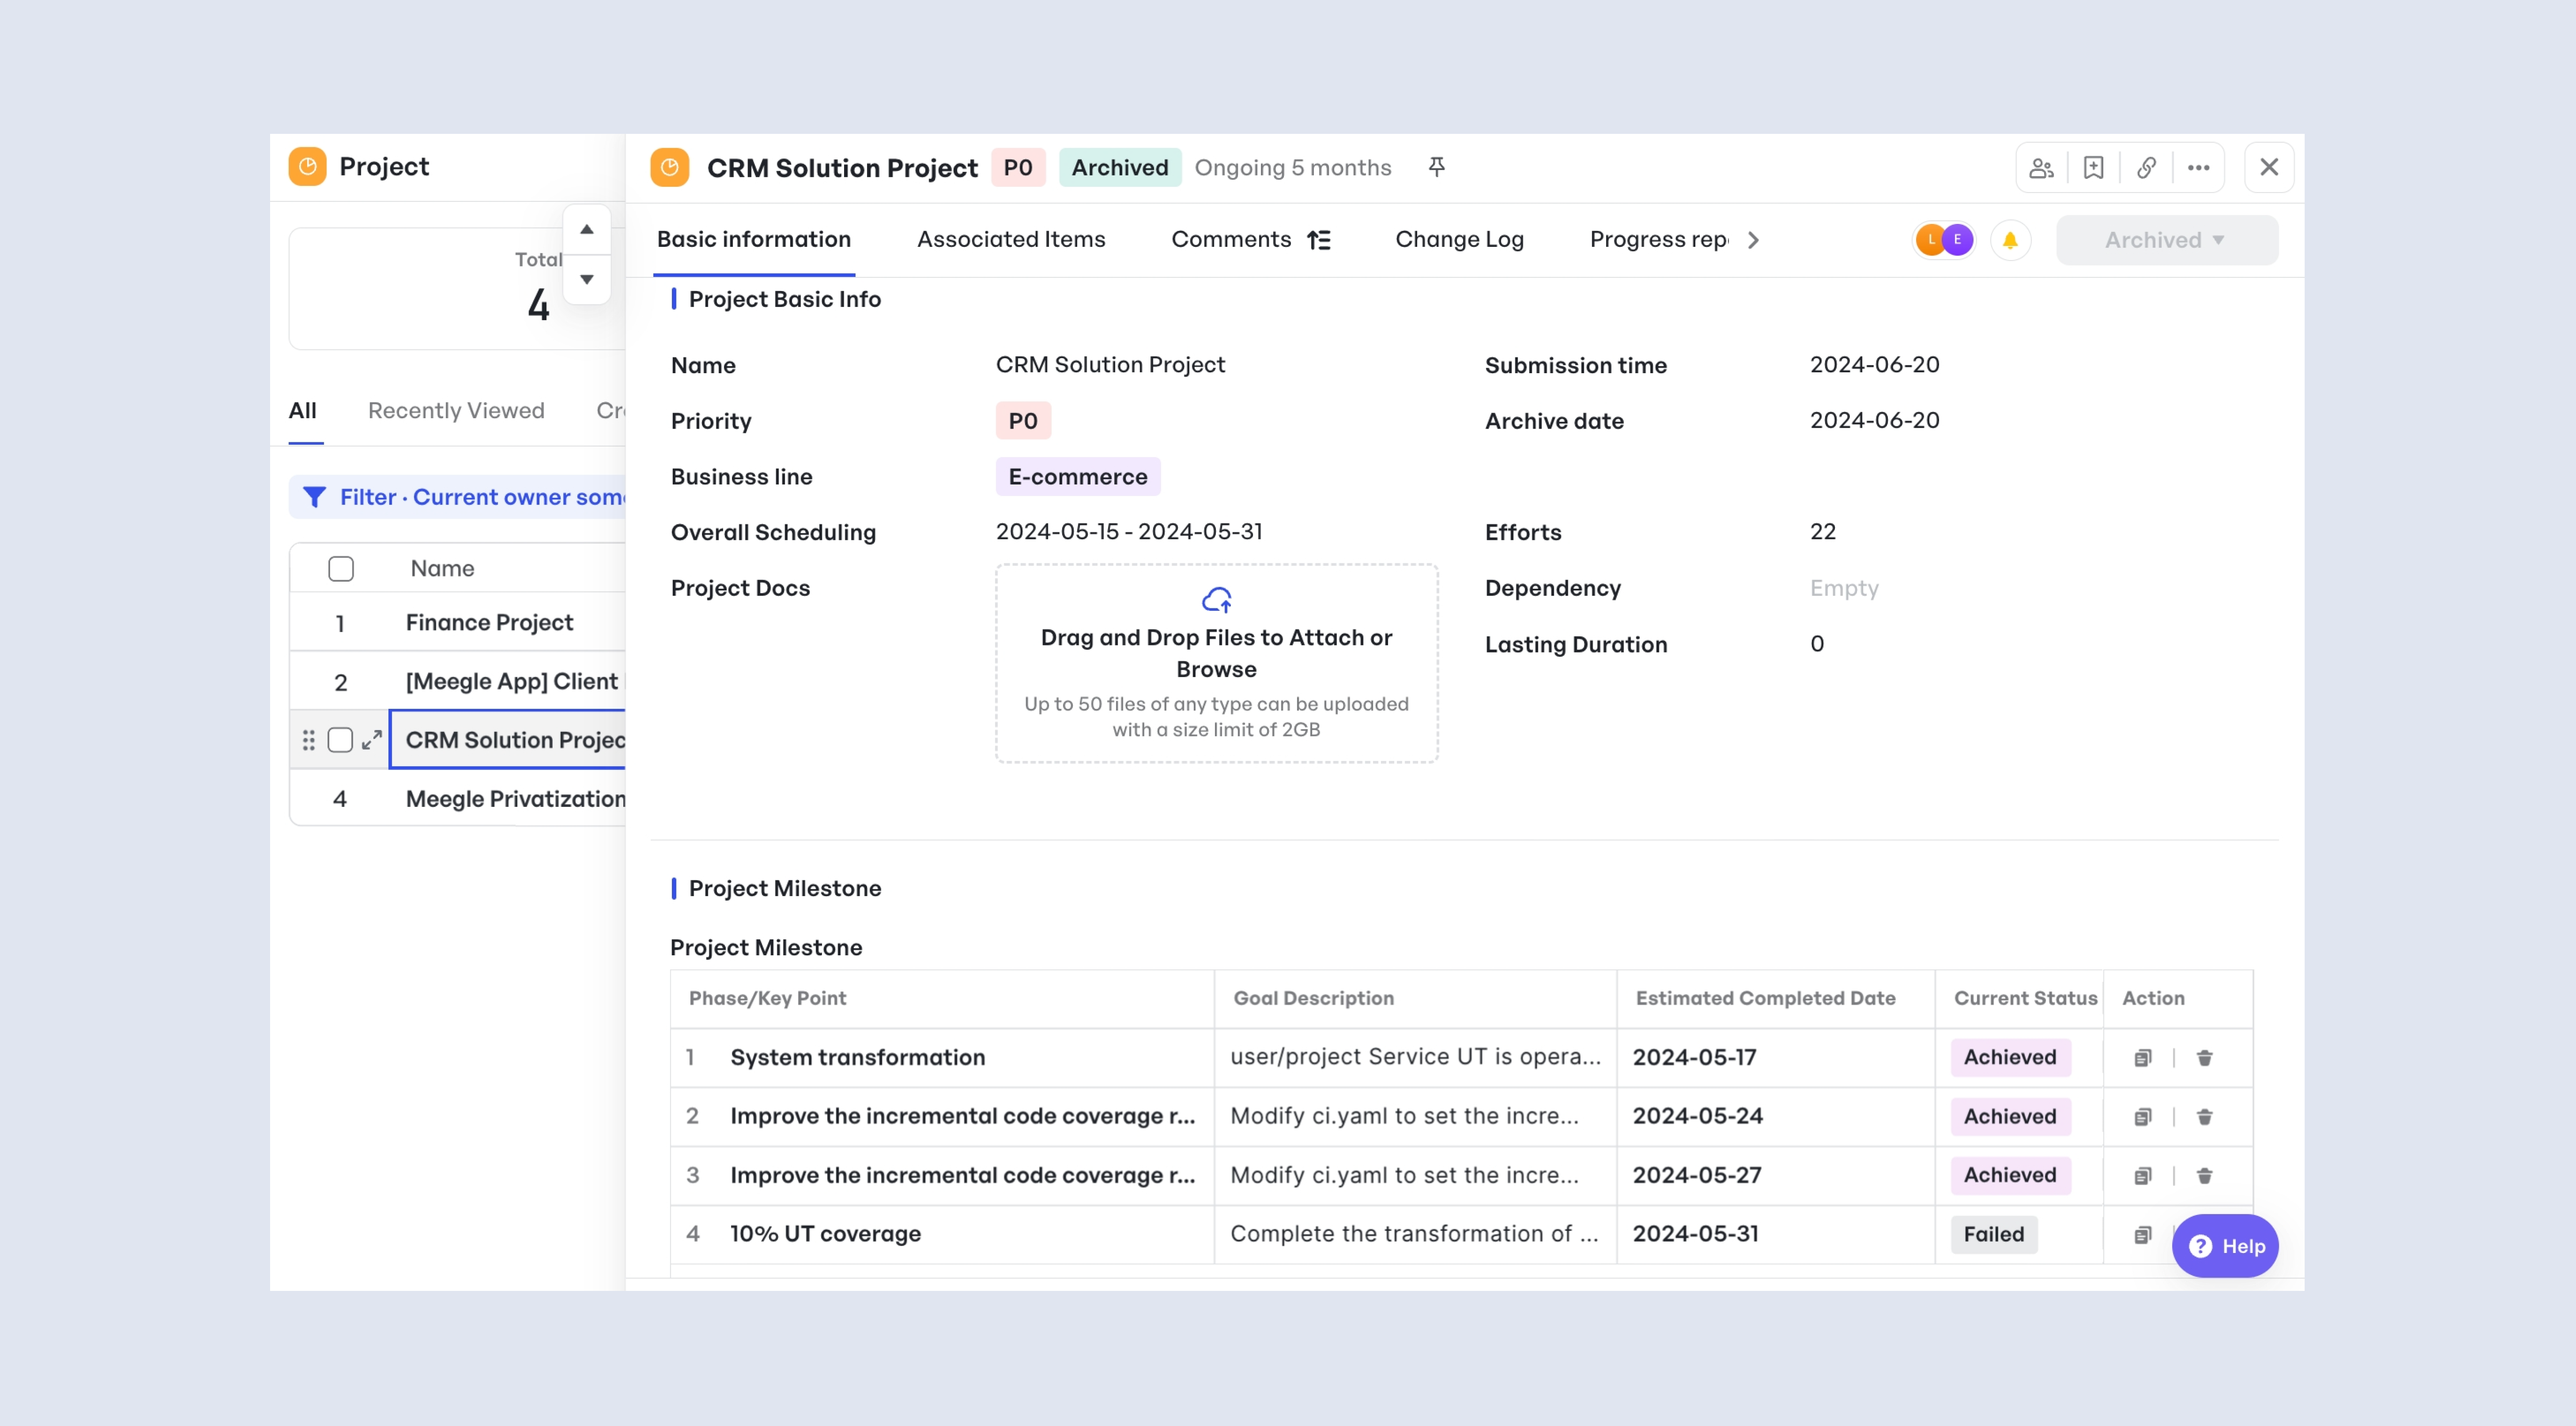The height and width of the screenshot is (1426, 2576).
Task: Click the up arrow on Total card
Action: click(x=587, y=229)
